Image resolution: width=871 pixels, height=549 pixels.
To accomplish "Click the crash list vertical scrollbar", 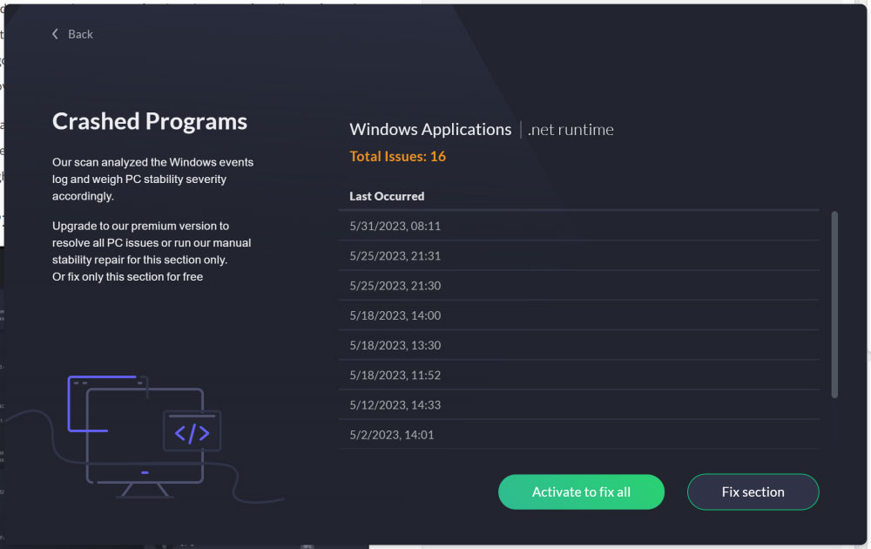I will point(834,304).
